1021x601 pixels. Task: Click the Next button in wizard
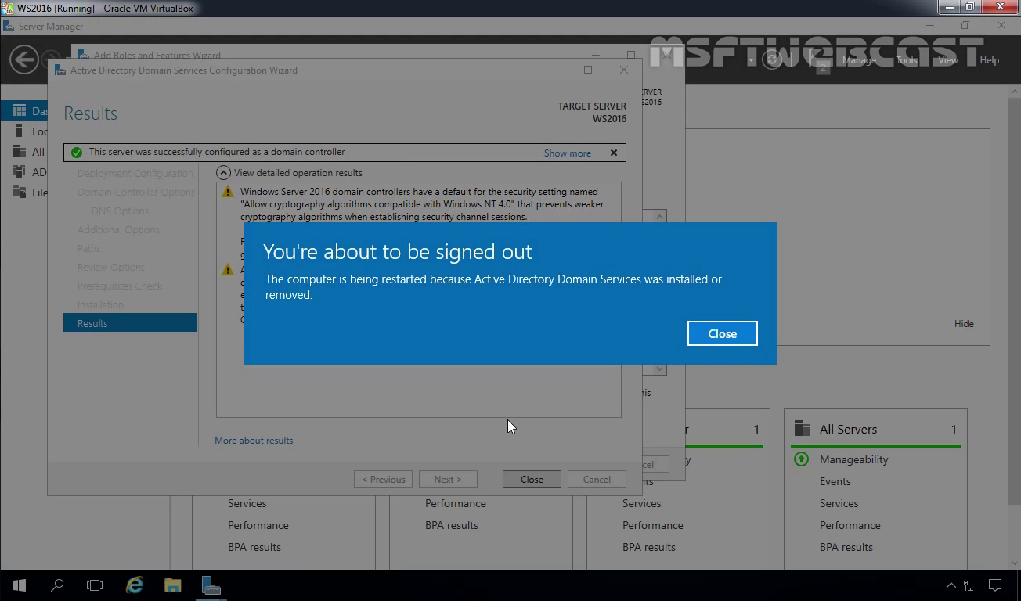pyautogui.click(x=448, y=479)
